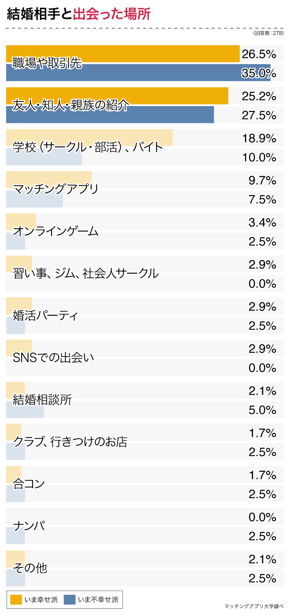The width and height of the screenshot is (289, 615).
Task: Click the 合コン category label
Action: tap(28, 484)
